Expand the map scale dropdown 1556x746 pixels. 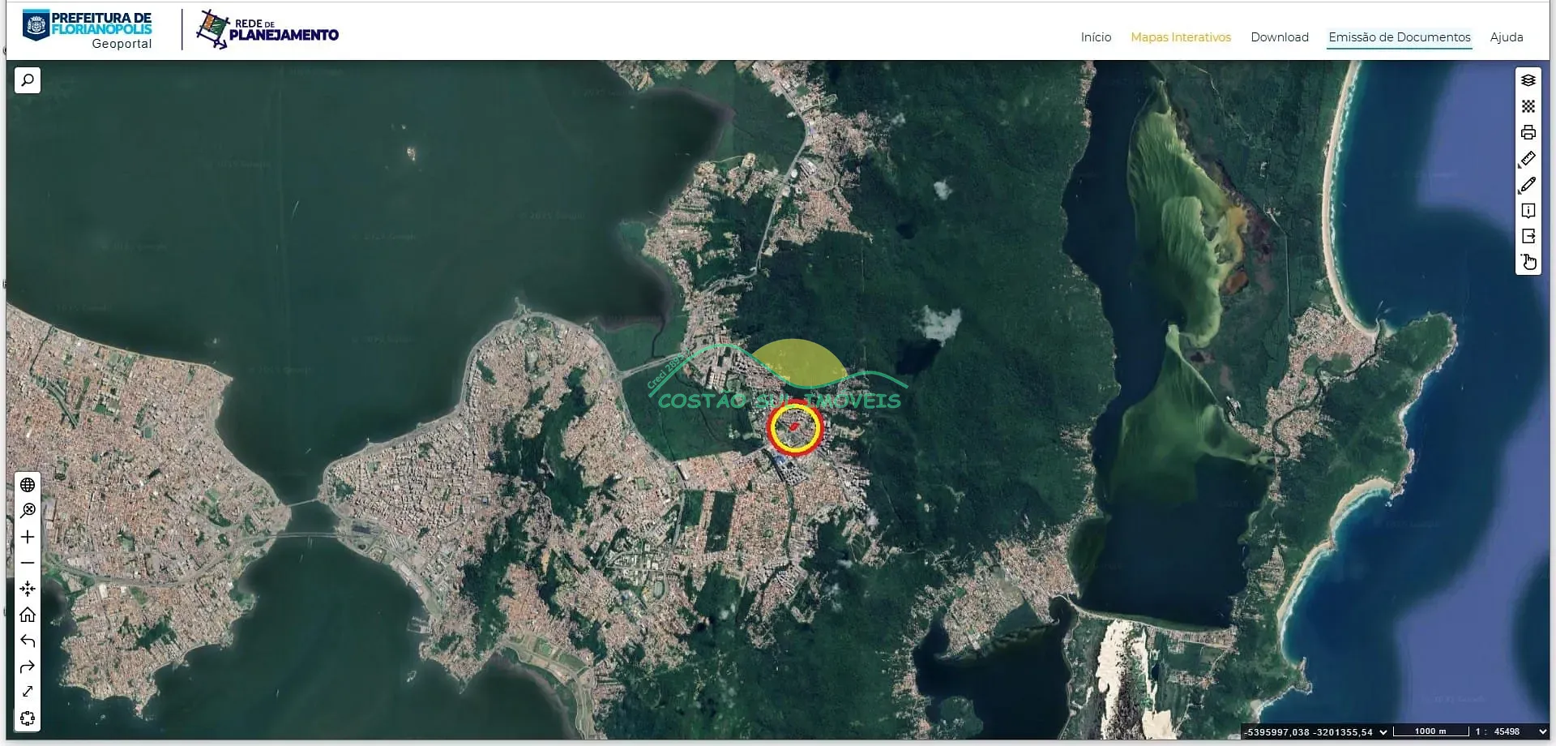(x=1542, y=731)
